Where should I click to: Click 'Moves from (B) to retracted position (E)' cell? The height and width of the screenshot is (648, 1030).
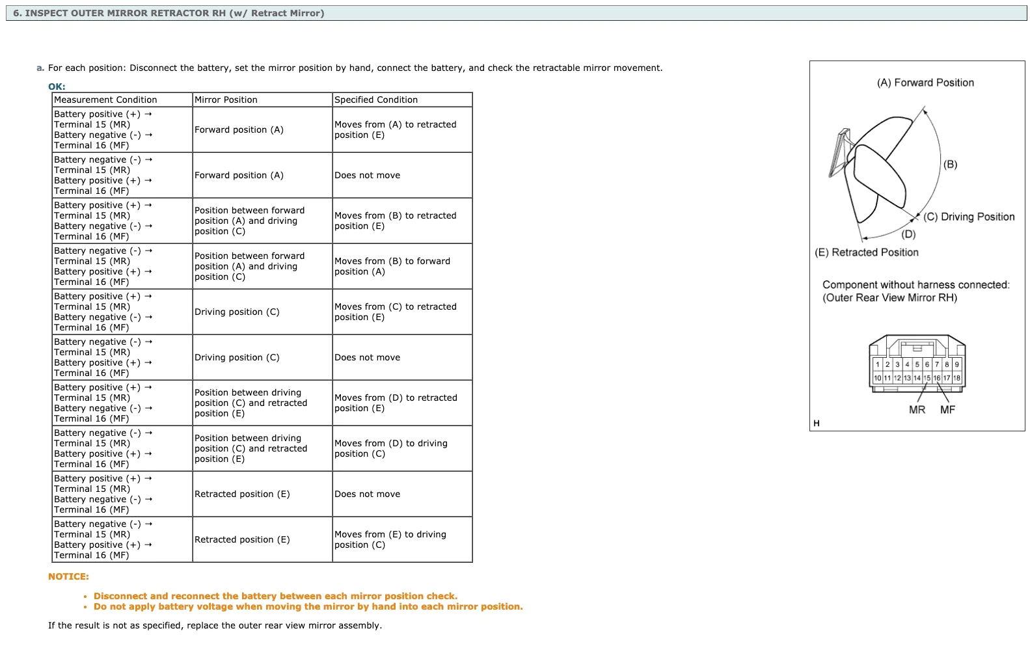pos(402,221)
